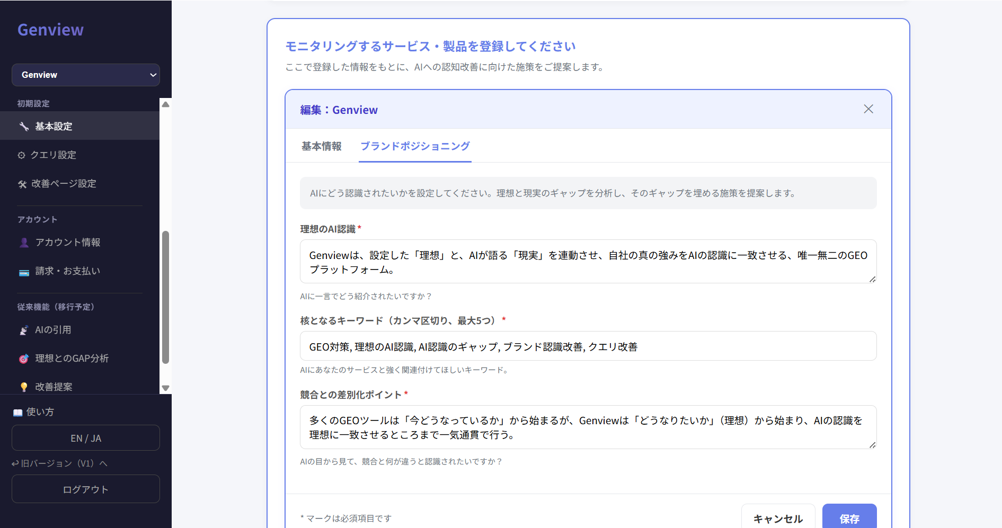
Task: Navigate to 請求・お支払い
Action: (79, 271)
